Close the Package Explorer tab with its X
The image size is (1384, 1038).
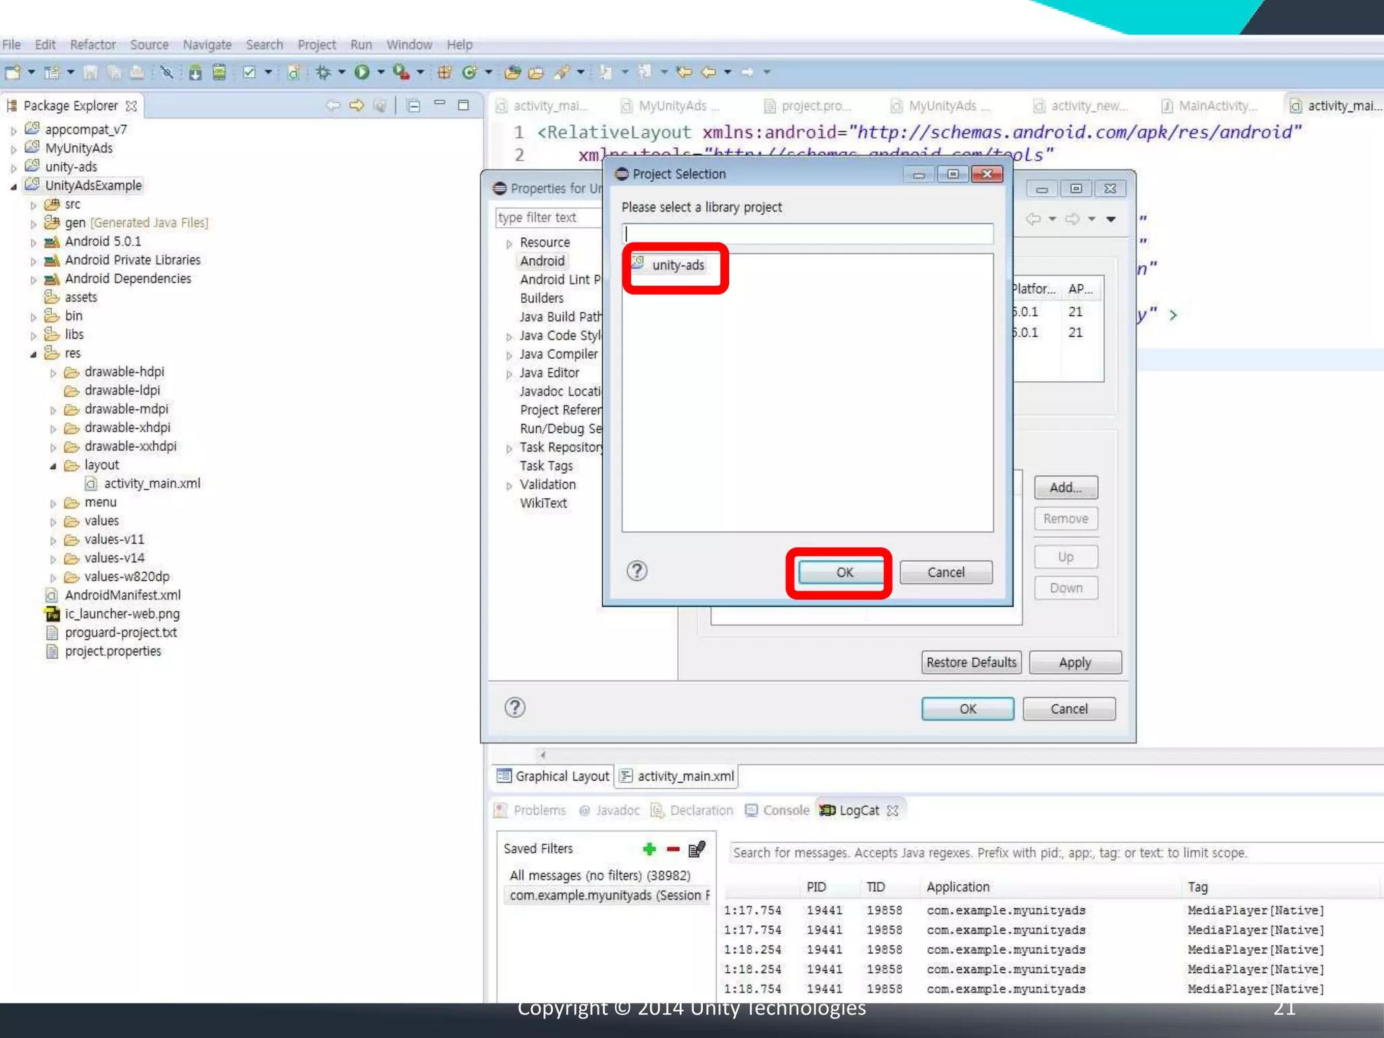coord(131,106)
